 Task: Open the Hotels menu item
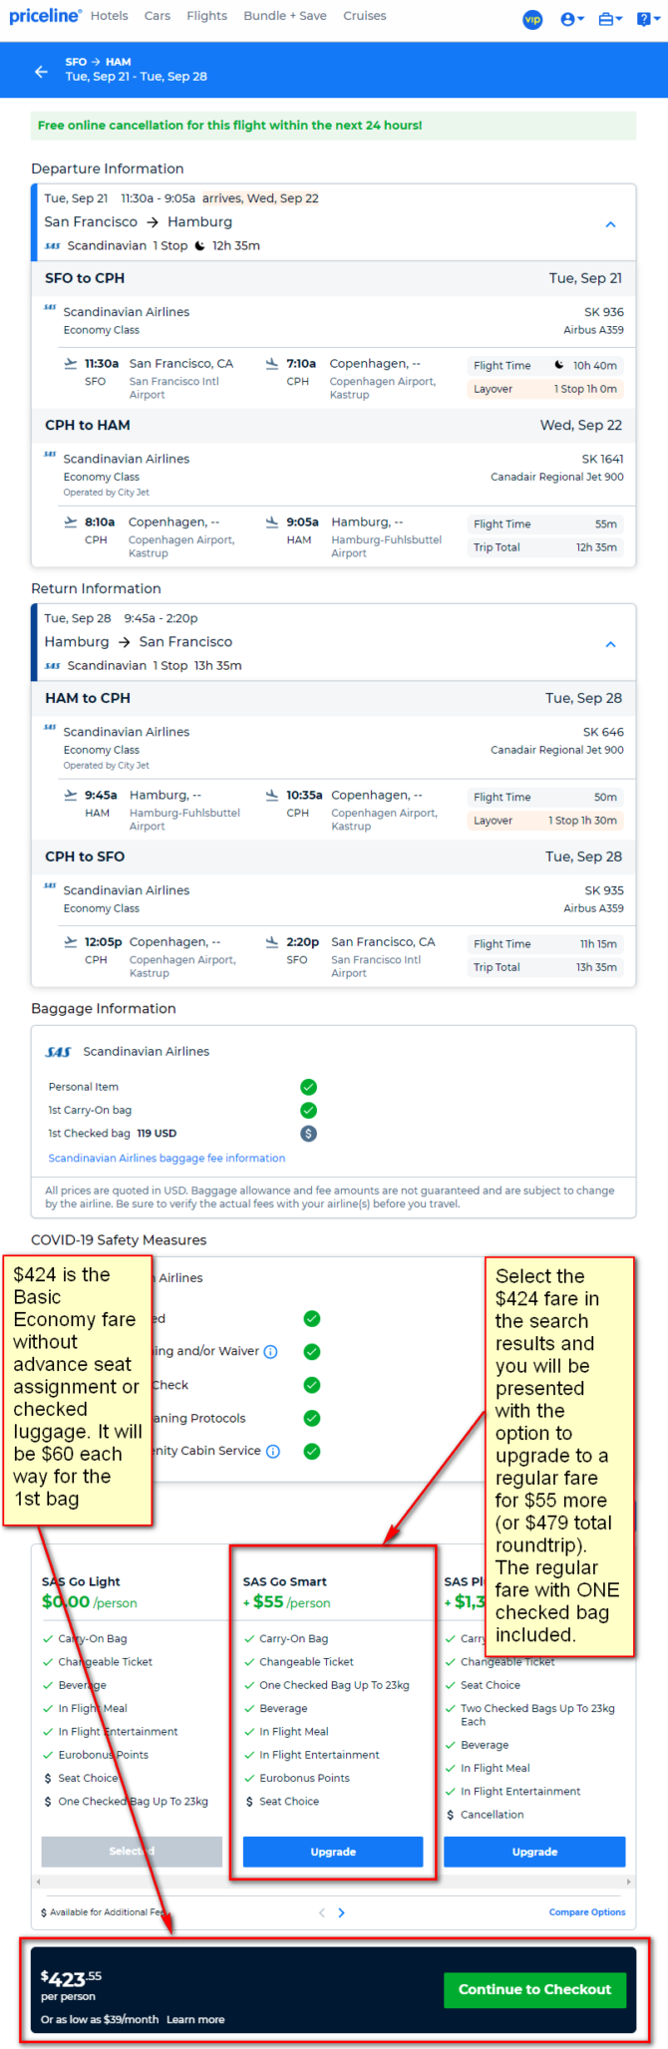coord(110,16)
